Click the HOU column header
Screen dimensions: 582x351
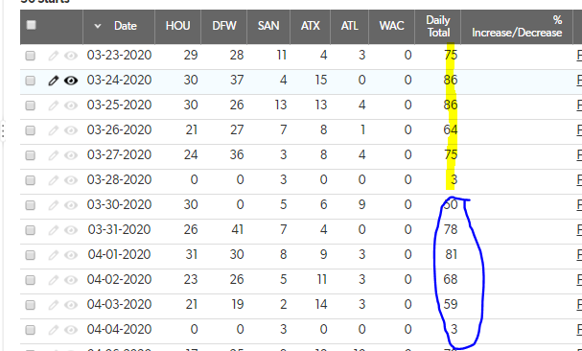tap(177, 26)
